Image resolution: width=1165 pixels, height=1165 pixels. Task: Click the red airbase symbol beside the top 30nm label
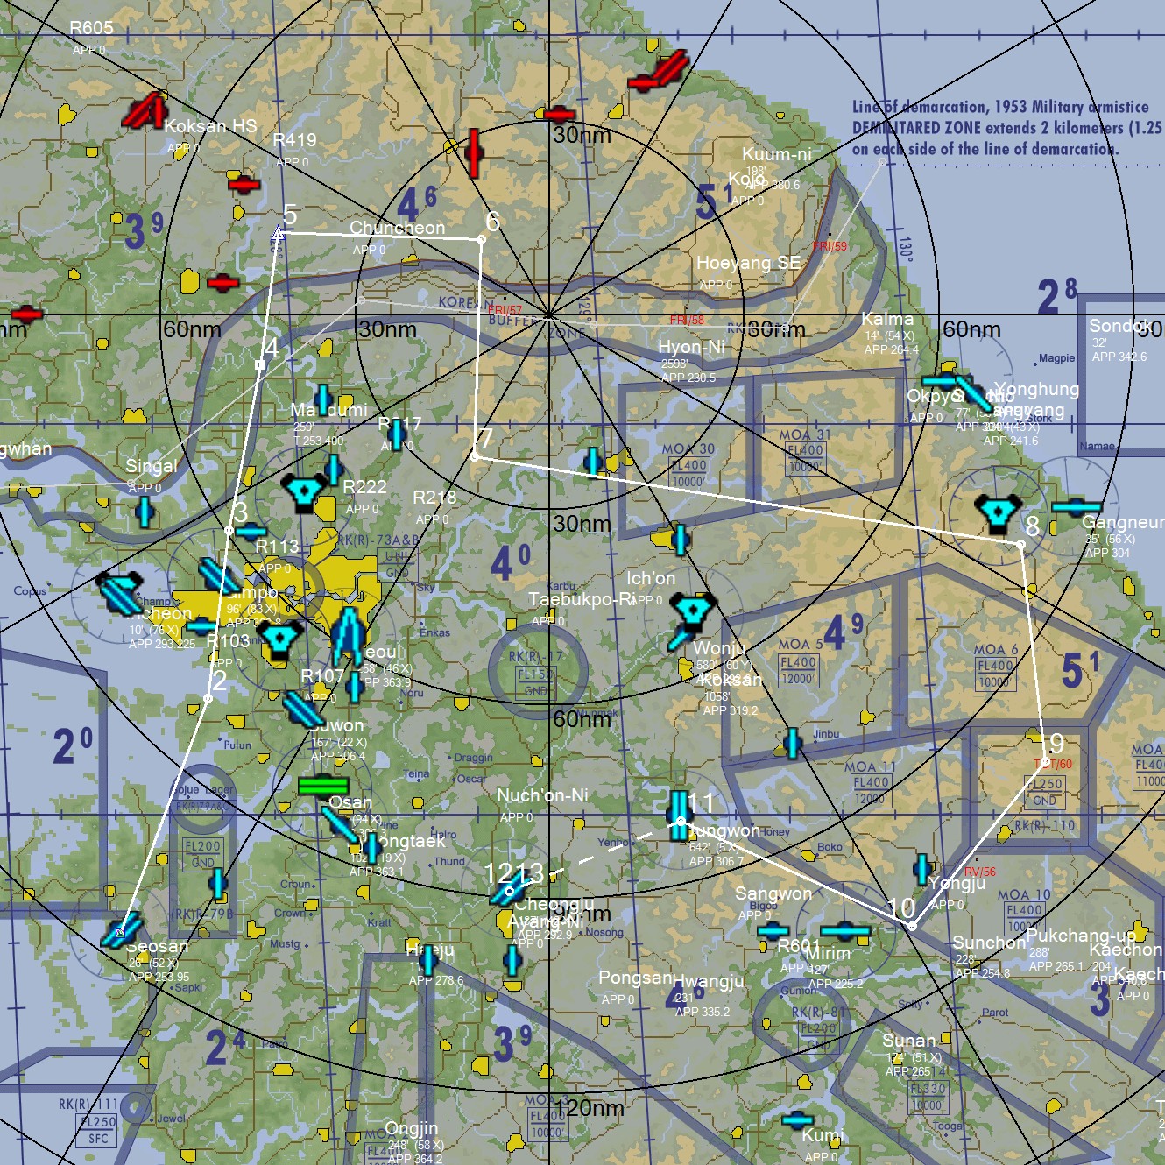559,114
